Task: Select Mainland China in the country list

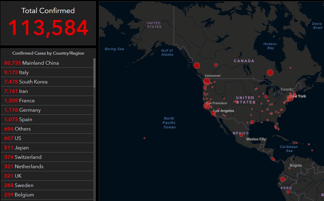Action: (47, 63)
